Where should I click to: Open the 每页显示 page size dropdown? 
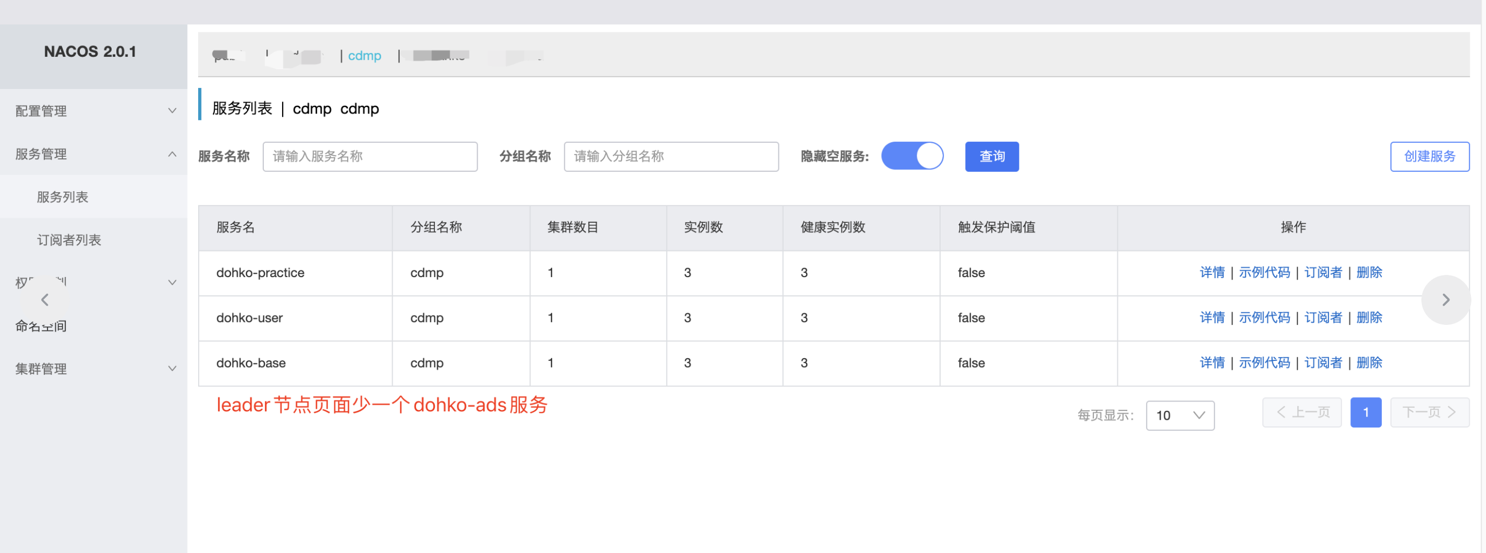(1180, 414)
